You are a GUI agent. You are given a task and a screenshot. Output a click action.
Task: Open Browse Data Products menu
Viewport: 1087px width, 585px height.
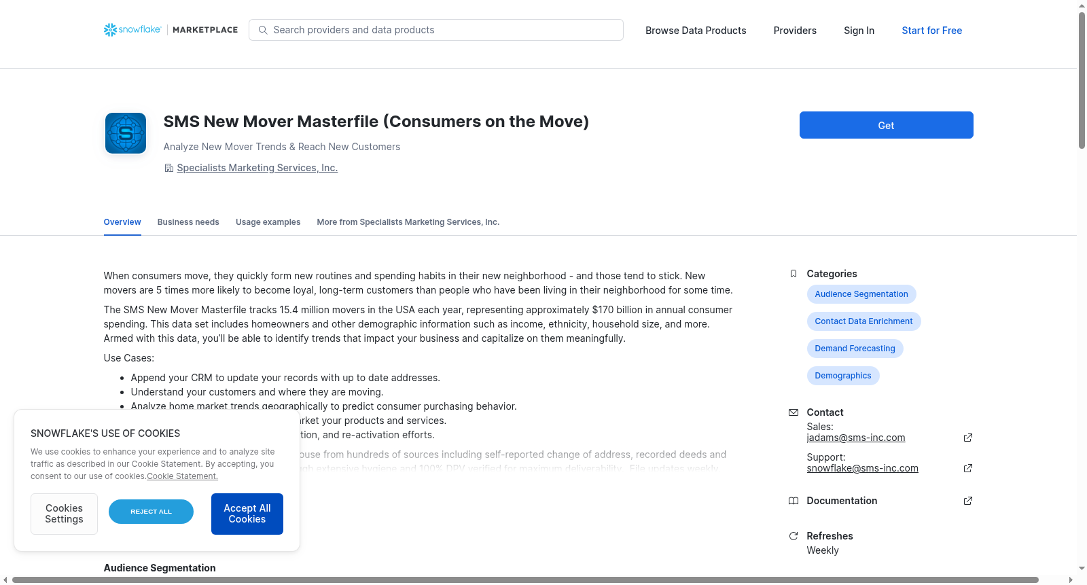pyautogui.click(x=696, y=31)
